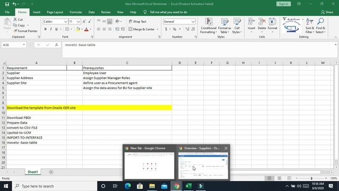Select the Format Painter tool

tap(25, 31)
